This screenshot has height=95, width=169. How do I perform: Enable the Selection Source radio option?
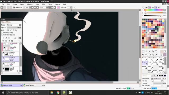click(x=2, y=35)
